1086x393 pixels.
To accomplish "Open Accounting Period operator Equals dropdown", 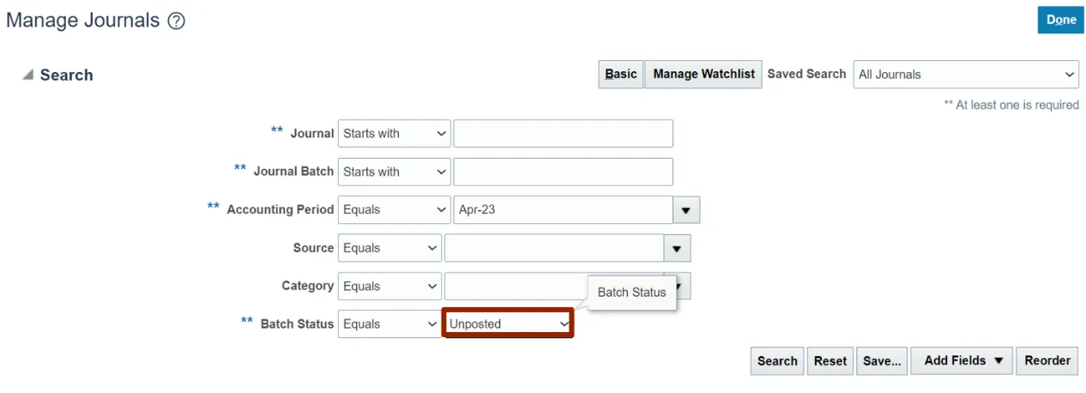I will [x=394, y=210].
